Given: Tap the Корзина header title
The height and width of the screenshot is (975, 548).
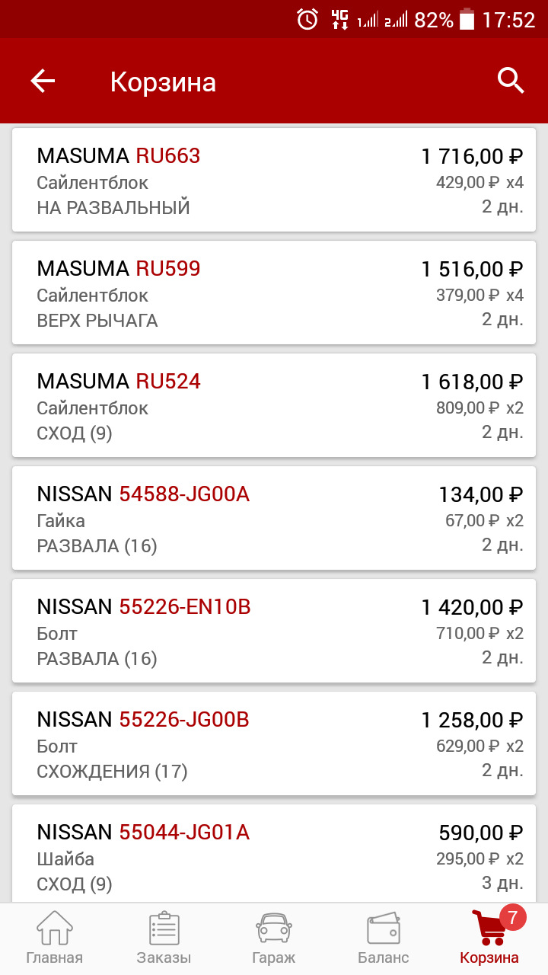Looking at the screenshot, I should (163, 82).
